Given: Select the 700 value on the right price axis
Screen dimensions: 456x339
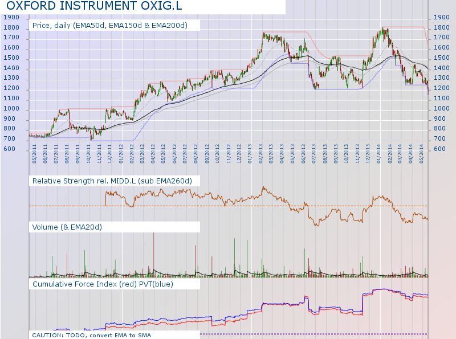Looking at the screenshot, I should point(439,138).
